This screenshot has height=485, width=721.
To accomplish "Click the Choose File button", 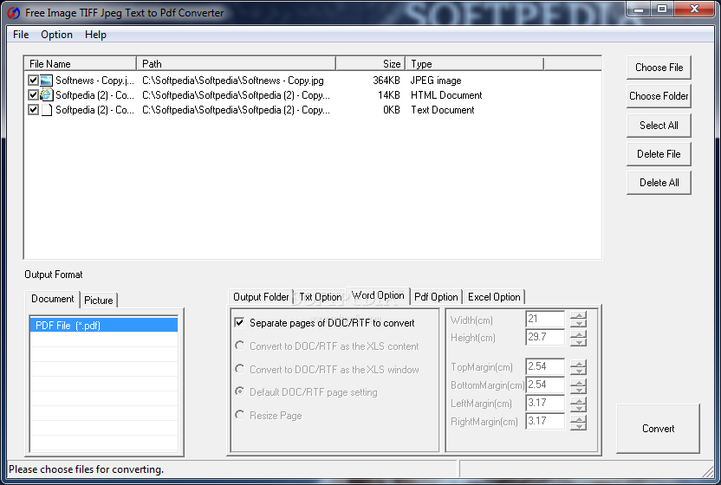I will (659, 68).
